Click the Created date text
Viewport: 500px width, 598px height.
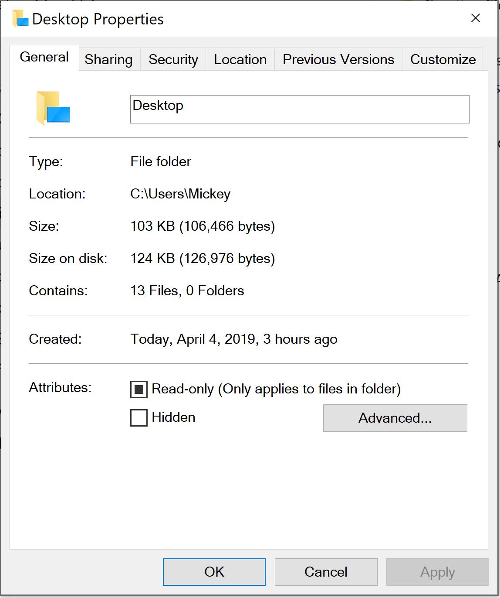(x=233, y=339)
